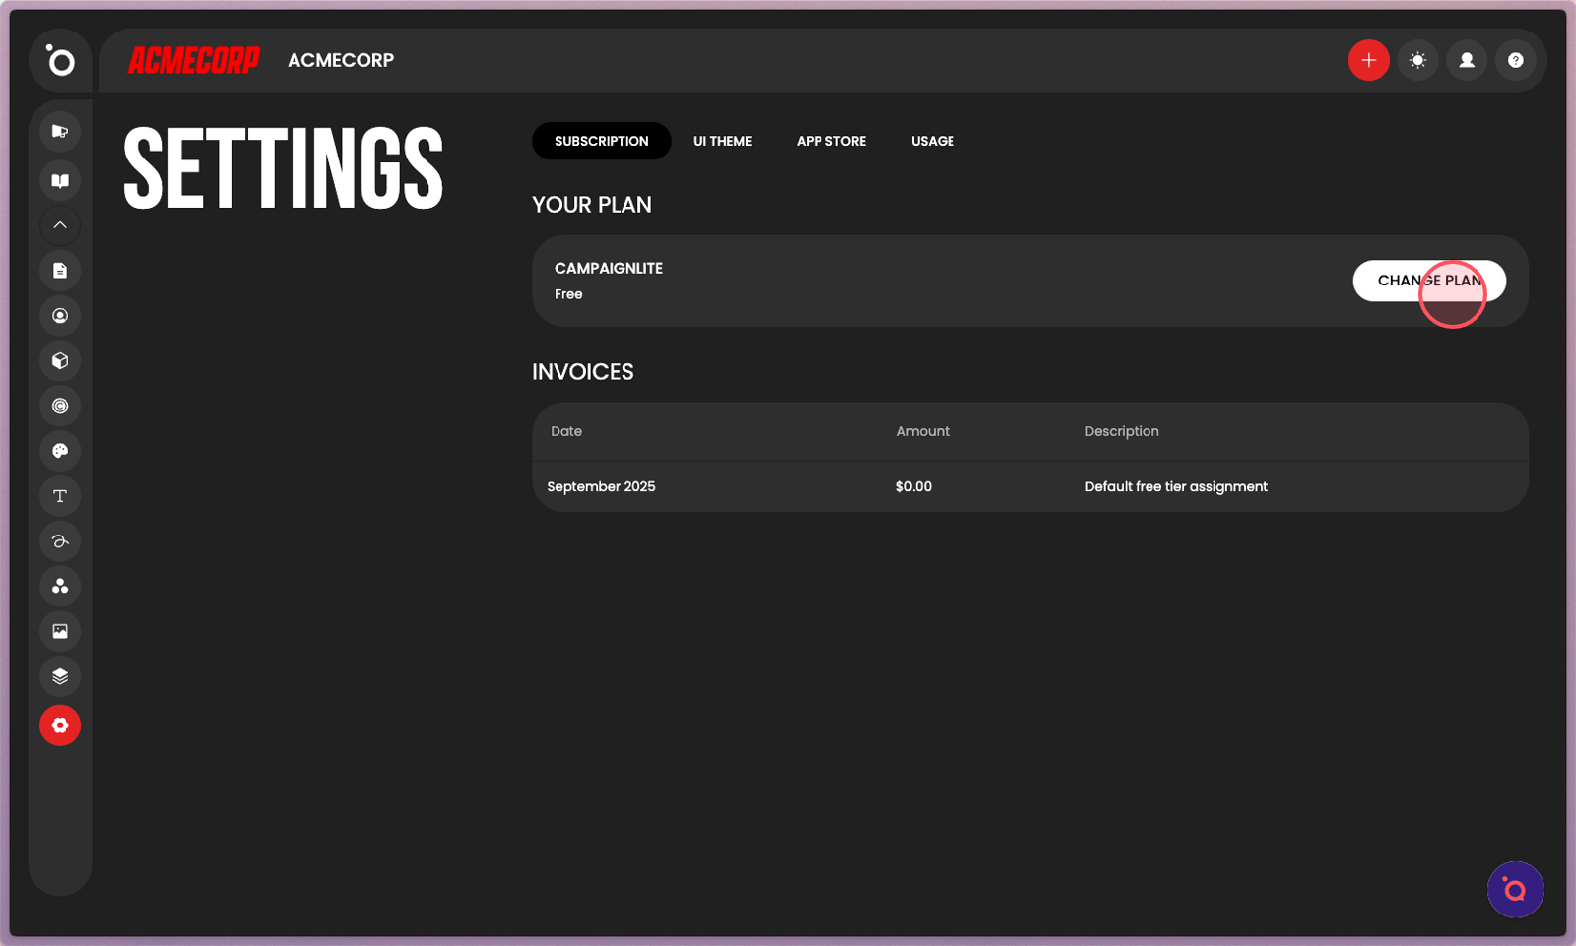Switch to the UI Theme tab
This screenshot has width=1576, height=946.
tap(722, 141)
